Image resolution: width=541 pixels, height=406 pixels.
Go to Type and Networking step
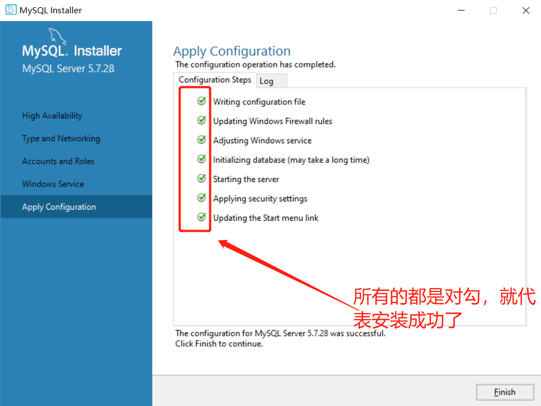[x=61, y=138]
